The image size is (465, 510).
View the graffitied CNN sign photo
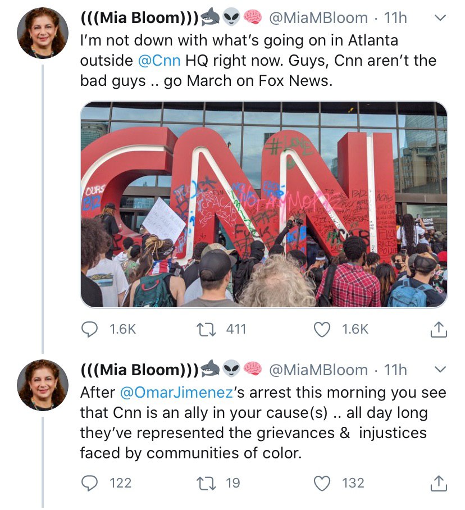click(x=264, y=204)
